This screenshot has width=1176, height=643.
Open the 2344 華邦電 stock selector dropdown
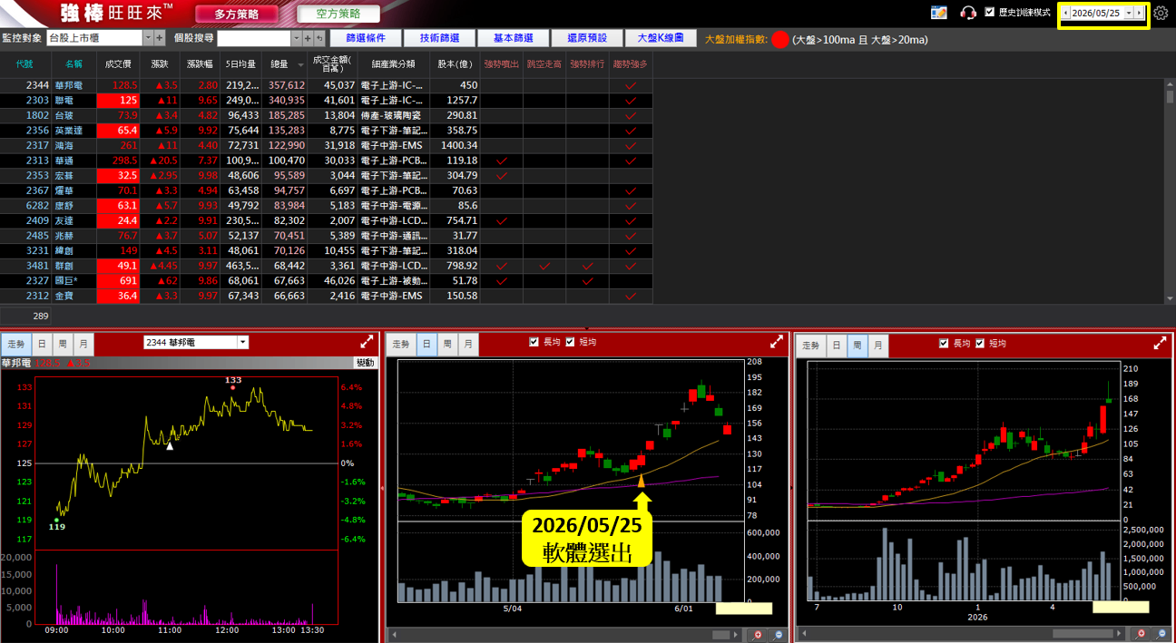coord(242,342)
